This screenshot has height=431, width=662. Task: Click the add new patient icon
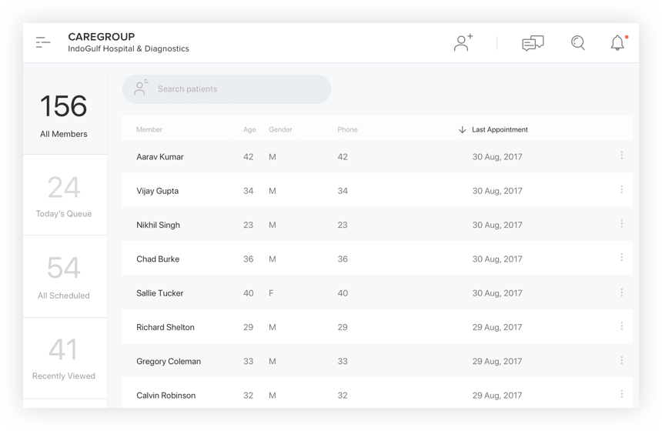[463, 42]
